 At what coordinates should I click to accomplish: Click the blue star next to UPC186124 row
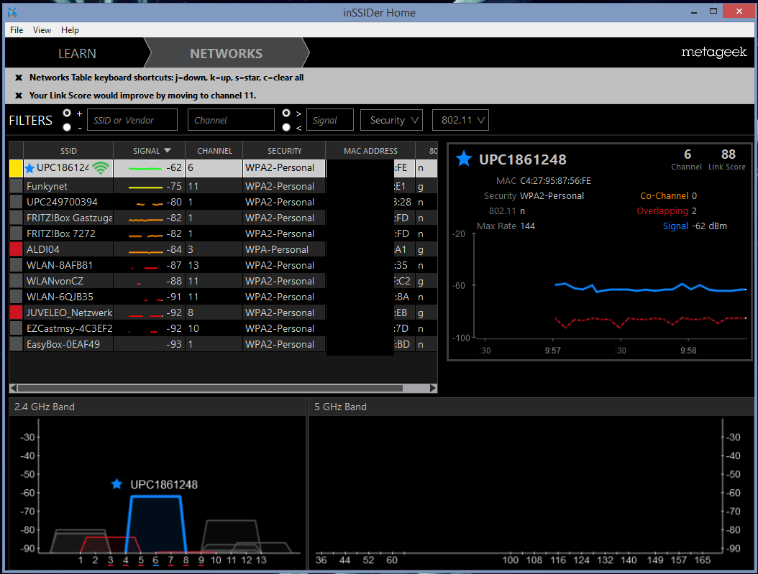29,168
